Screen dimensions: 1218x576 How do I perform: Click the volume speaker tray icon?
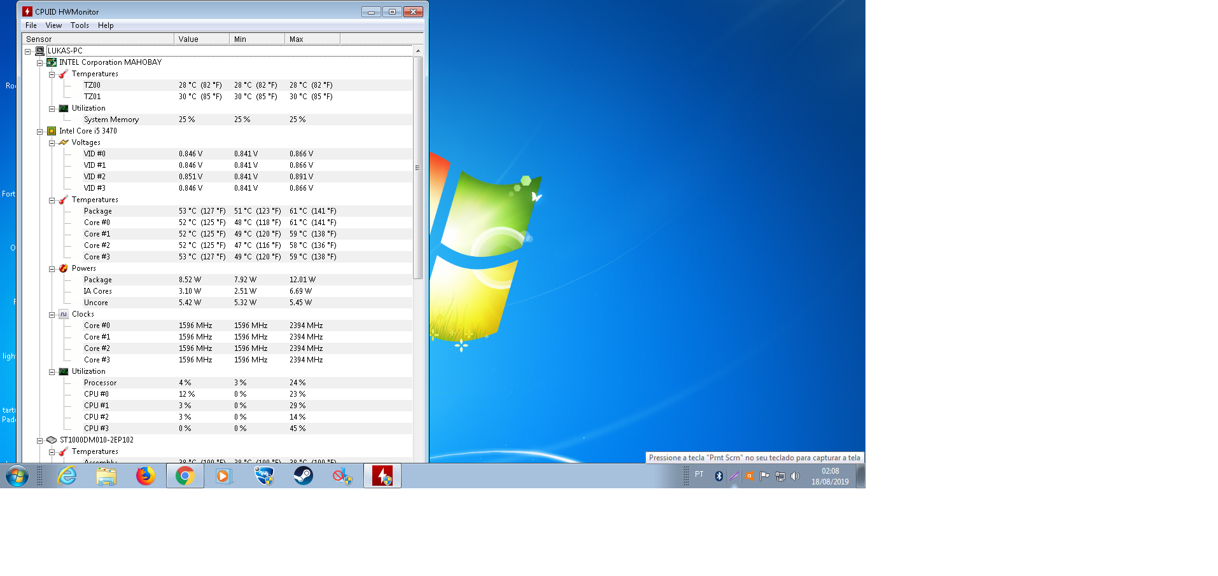(x=795, y=476)
